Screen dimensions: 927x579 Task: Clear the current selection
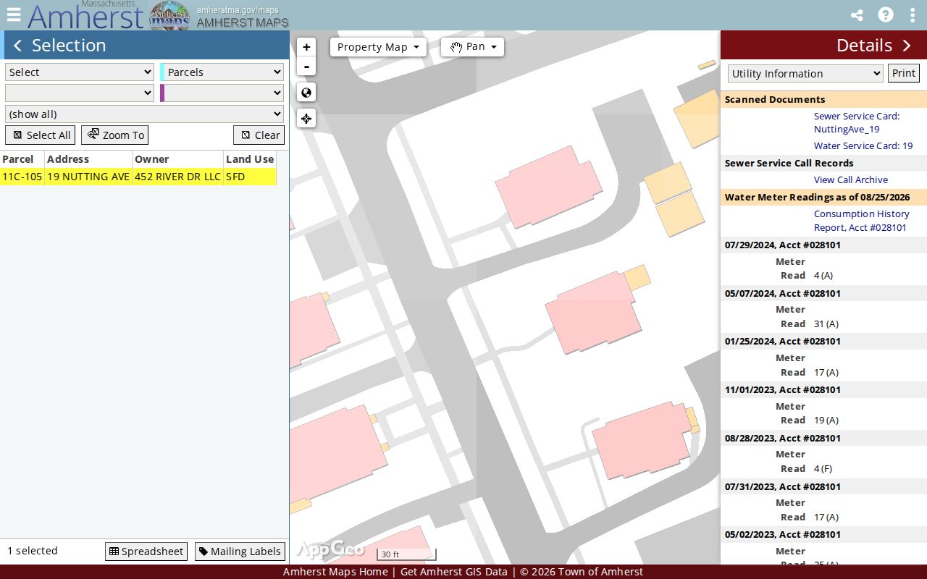tap(259, 135)
